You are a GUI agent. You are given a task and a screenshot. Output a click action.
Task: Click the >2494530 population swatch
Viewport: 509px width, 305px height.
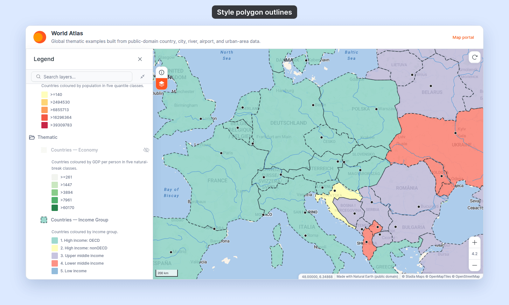pyautogui.click(x=45, y=102)
